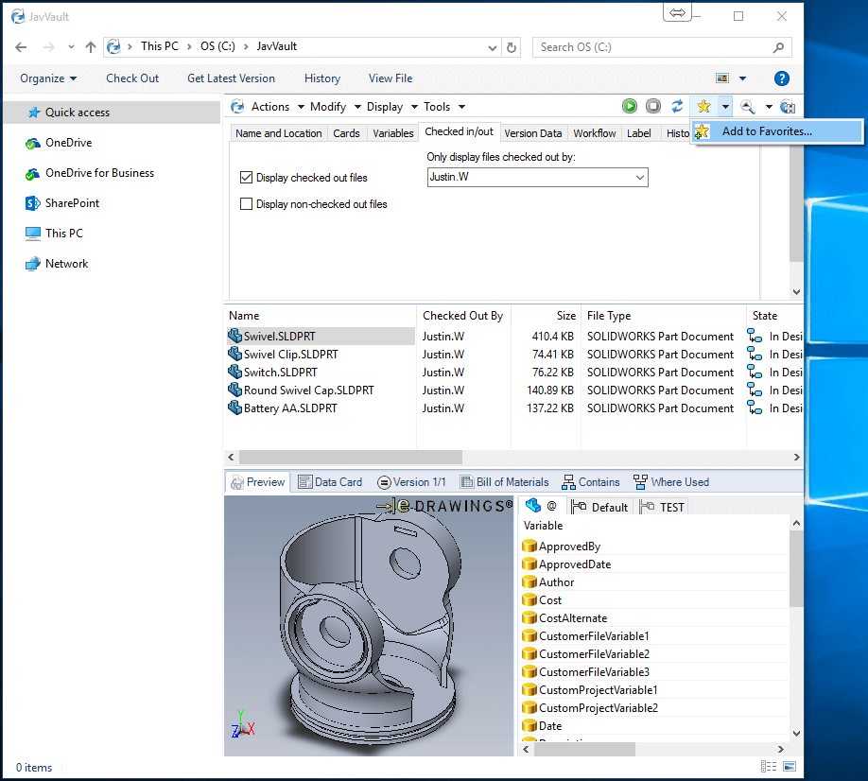The height and width of the screenshot is (781, 868).
Task: Open the Organize menu
Action: tap(48, 78)
